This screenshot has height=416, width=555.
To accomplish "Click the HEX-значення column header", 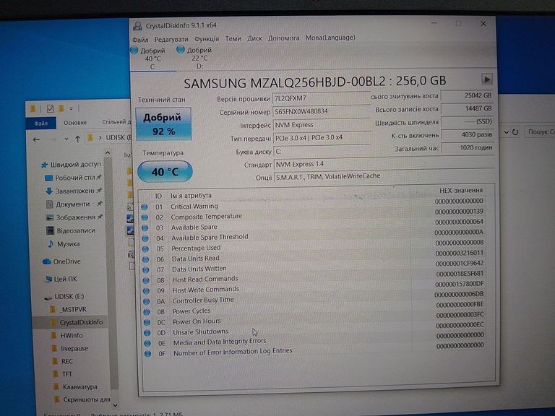I will [x=461, y=191].
